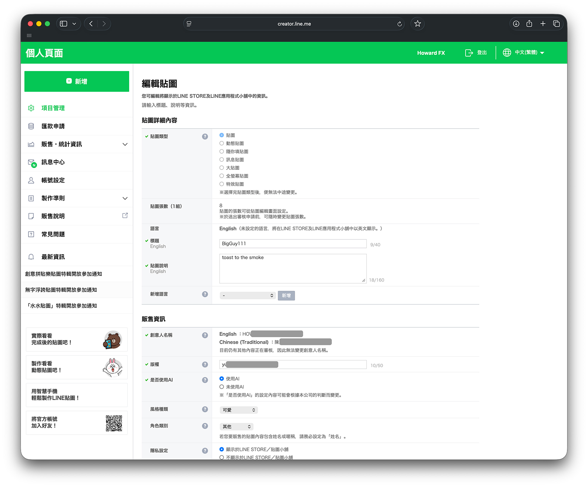Viewport: 588px width, 487px height.
Task: Open the 角色類別 dropdown showing 其他
Action: click(236, 427)
